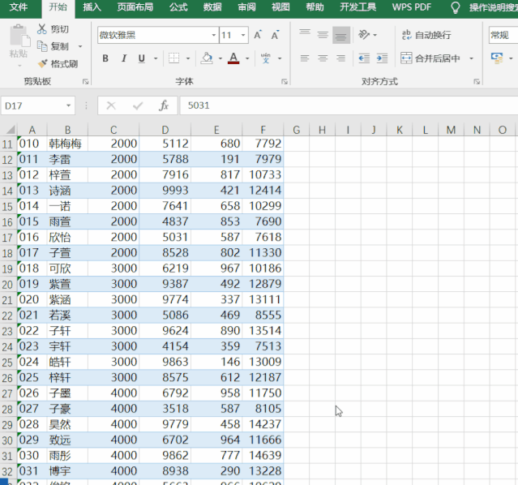
Task: Click the Copy icon
Action: 42,46
